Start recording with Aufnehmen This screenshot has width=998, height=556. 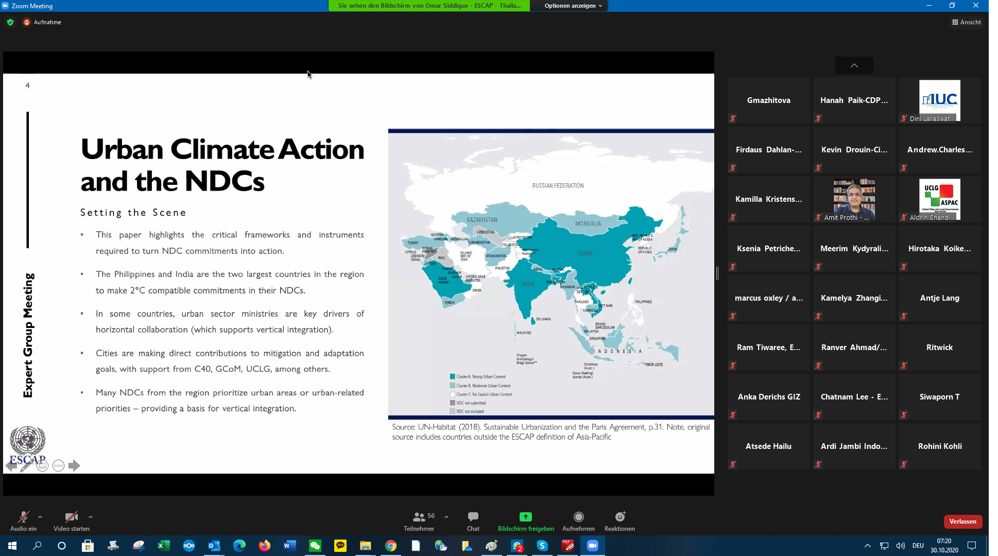[x=578, y=520]
